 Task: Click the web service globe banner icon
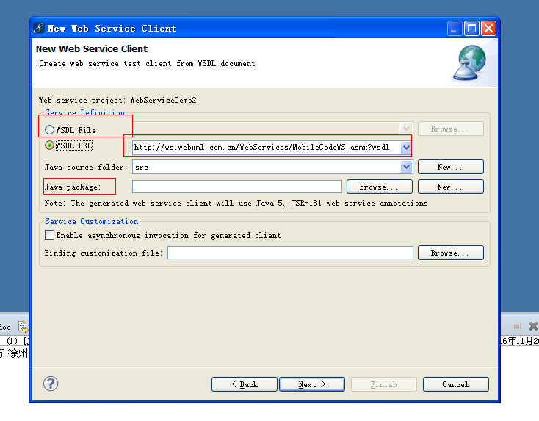click(x=470, y=63)
